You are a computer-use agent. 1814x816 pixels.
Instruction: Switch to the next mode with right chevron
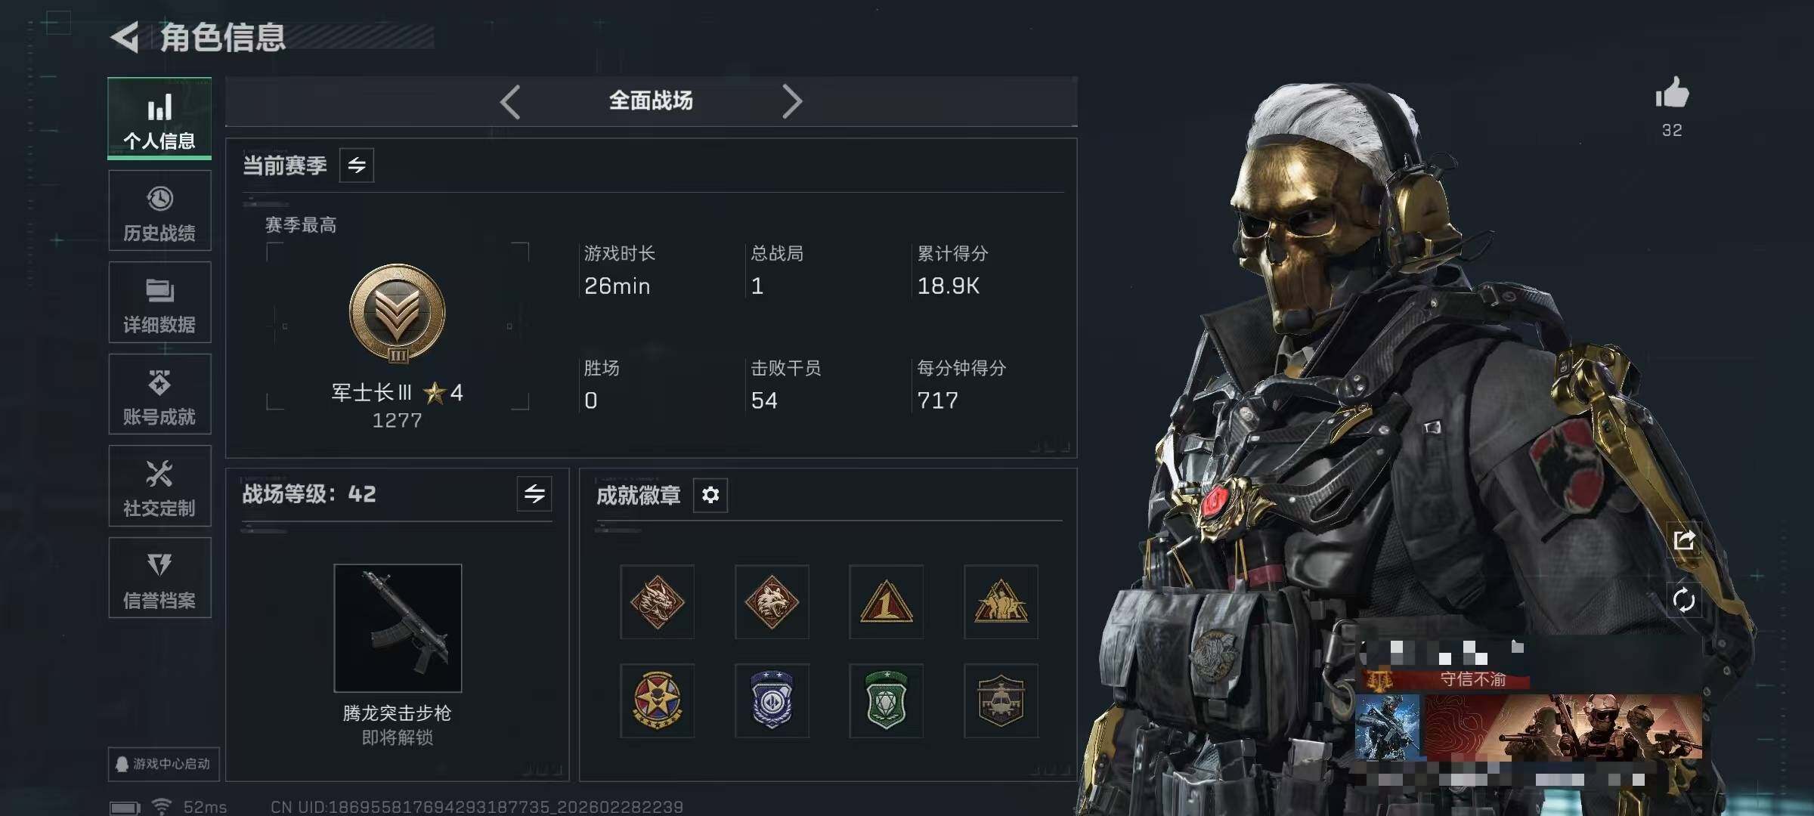pos(791,101)
